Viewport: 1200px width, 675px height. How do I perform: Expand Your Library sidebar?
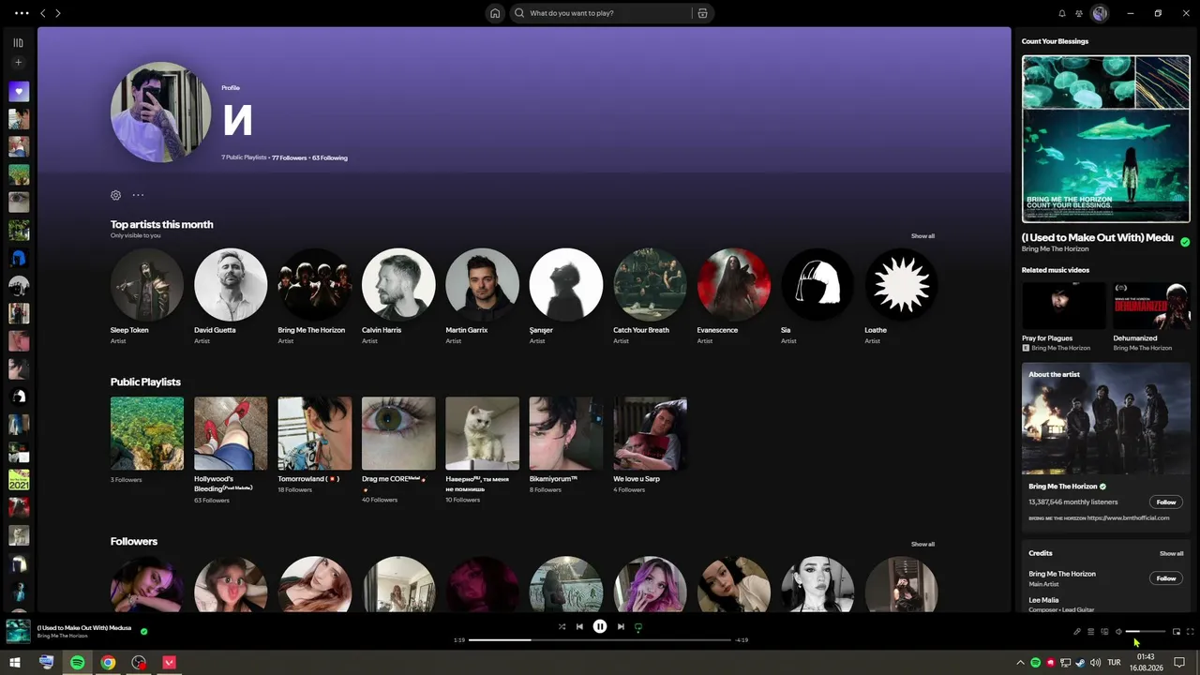18,42
